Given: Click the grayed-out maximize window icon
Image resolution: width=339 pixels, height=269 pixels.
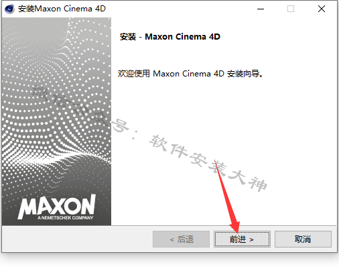Looking at the screenshot, I should point(291,9).
